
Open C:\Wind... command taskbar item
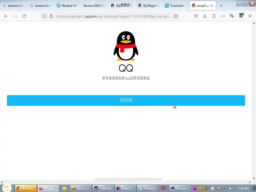[x=103, y=188]
